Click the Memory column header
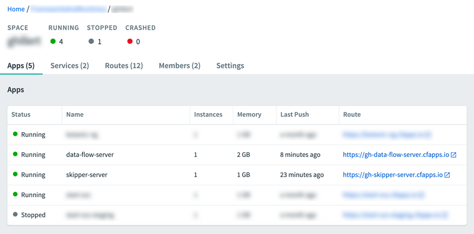Viewport: 474px width, 234px height. coord(249,114)
